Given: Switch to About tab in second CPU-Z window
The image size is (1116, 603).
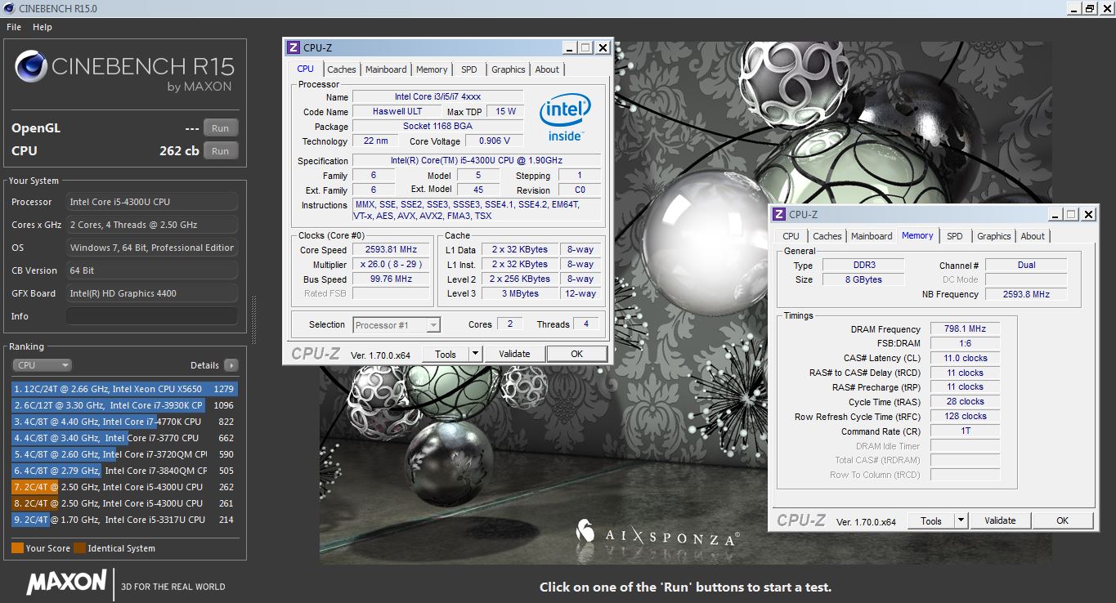Looking at the screenshot, I should tap(1033, 236).
